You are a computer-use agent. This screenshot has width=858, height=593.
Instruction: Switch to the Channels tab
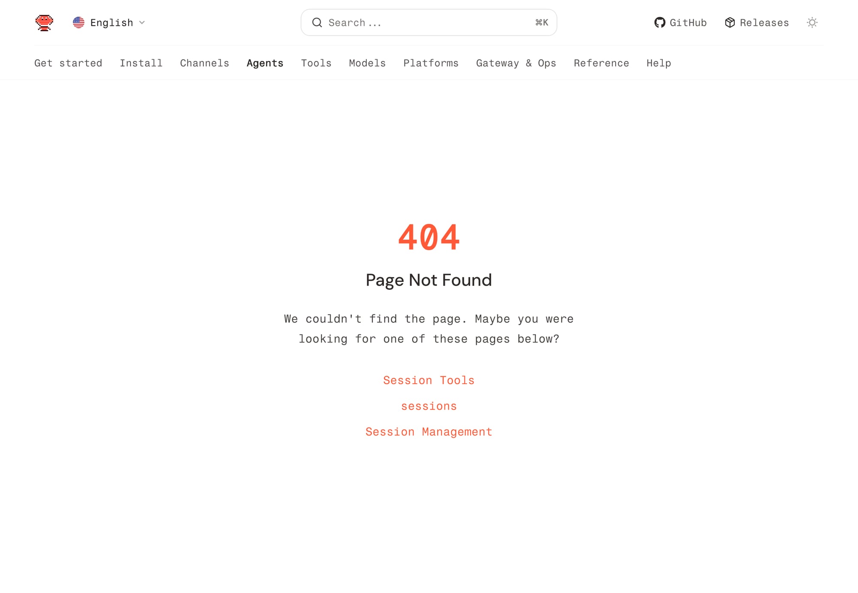coord(204,63)
